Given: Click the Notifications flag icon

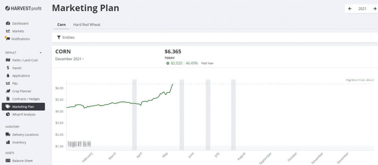Looking at the screenshot, I should click(8, 39).
